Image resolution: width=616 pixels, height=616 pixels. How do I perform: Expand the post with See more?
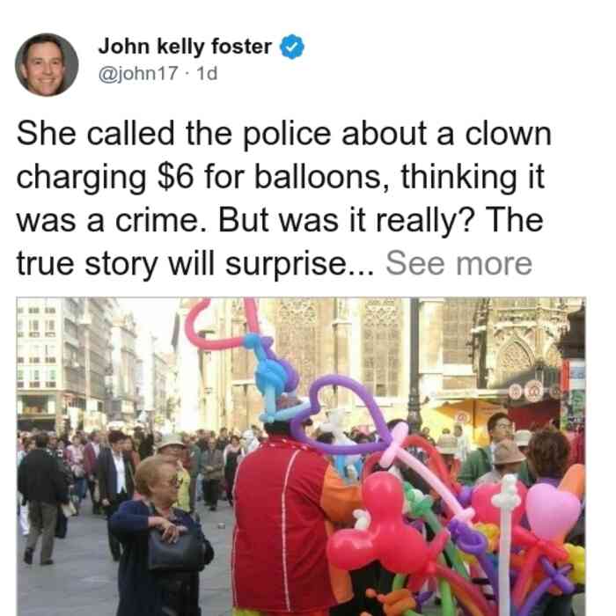point(458,263)
